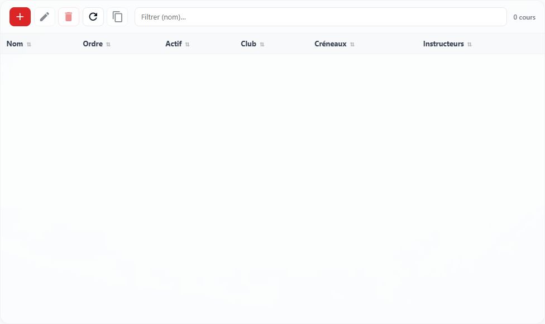Image resolution: width=545 pixels, height=324 pixels.
Task: Click the sort arrows next to Ordre
Action: click(x=108, y=44)
